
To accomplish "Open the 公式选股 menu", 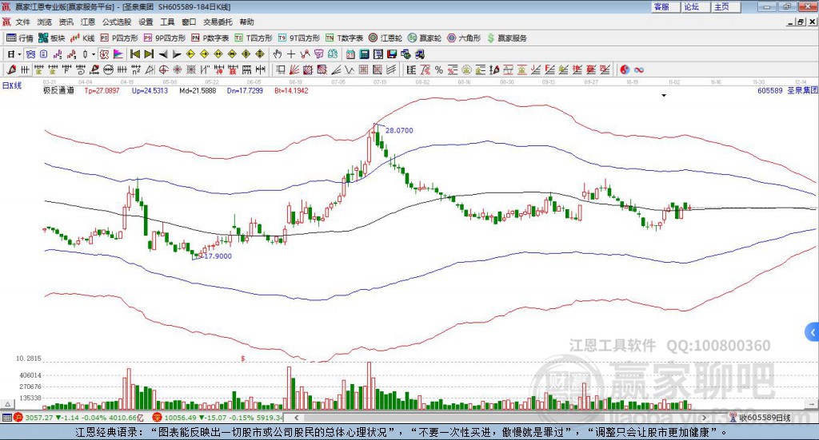I will pyautogui.click(x=117, y=22).
